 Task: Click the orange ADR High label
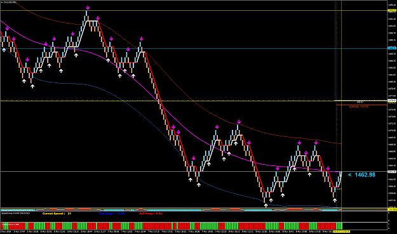(x=358, y=107)
